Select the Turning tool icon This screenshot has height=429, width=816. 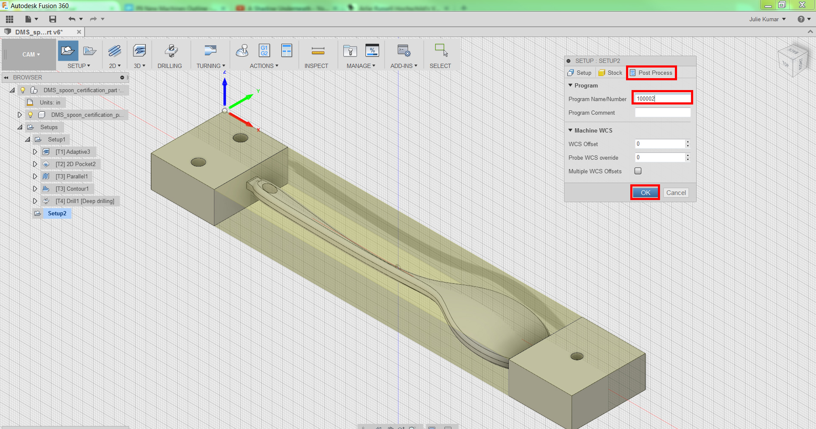coord(210,51)
